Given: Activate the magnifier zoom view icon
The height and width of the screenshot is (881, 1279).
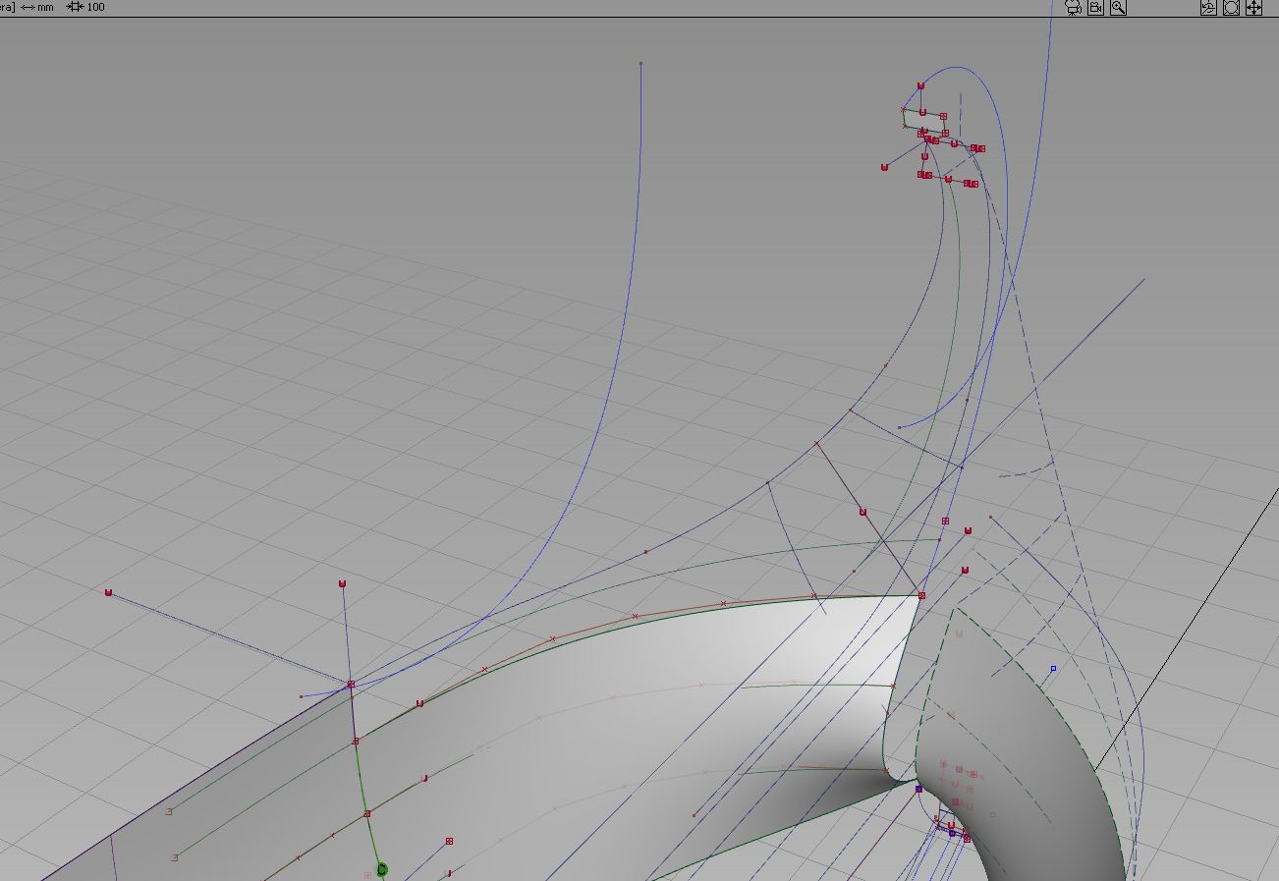Looking at the screenshot, I should point(1118,8).
